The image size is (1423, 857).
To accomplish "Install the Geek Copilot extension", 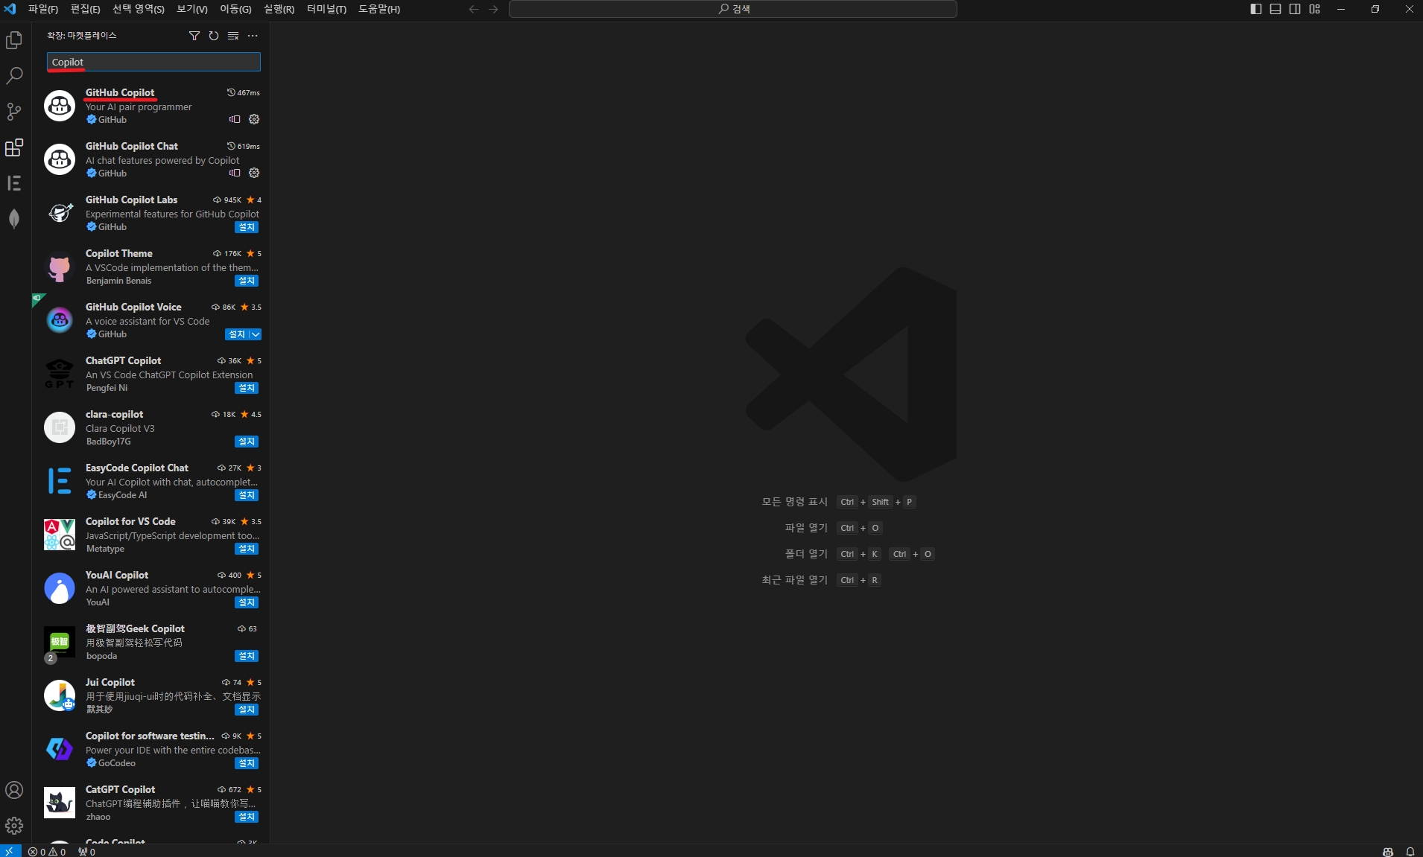I will pos(247,656).
